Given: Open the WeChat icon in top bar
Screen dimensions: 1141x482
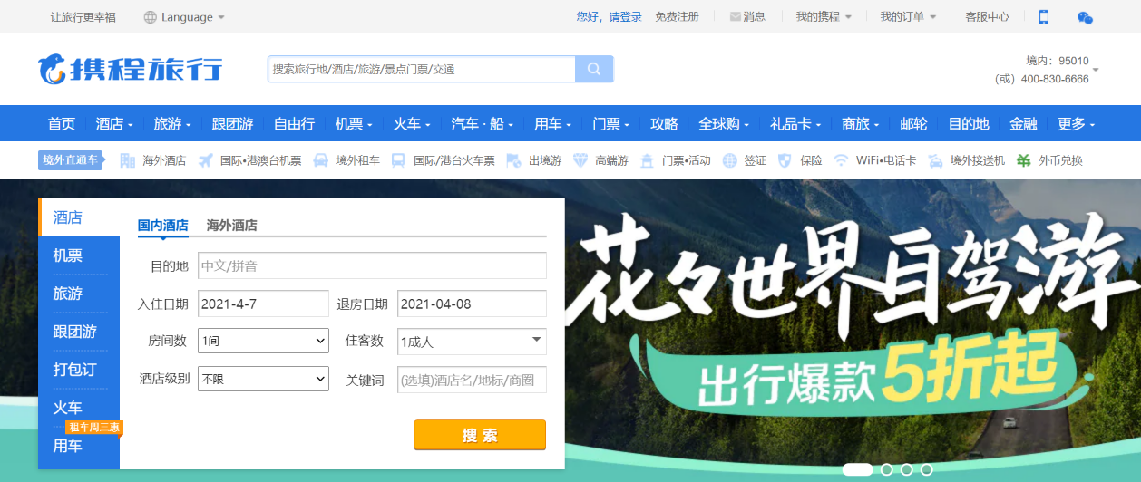Looking at the screenshot, I should point(1085,16).
